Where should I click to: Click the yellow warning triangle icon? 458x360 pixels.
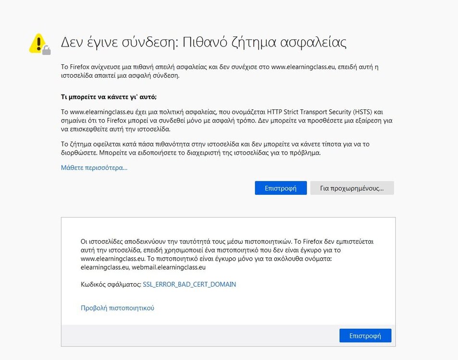point(37,43)
